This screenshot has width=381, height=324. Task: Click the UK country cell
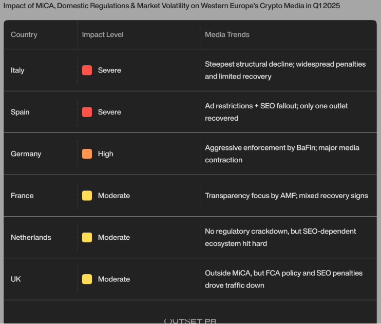tap(16, 279)
